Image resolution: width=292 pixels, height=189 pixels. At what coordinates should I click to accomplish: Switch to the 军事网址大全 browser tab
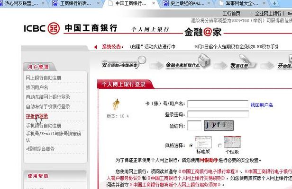click(x=242, y=3)
